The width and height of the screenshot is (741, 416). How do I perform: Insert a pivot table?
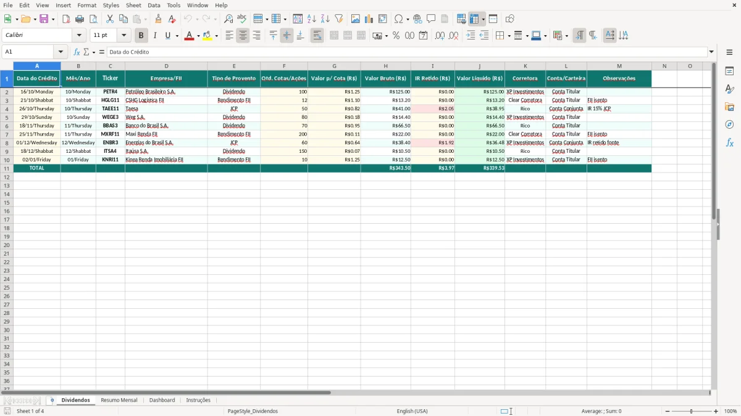(383, 19)
